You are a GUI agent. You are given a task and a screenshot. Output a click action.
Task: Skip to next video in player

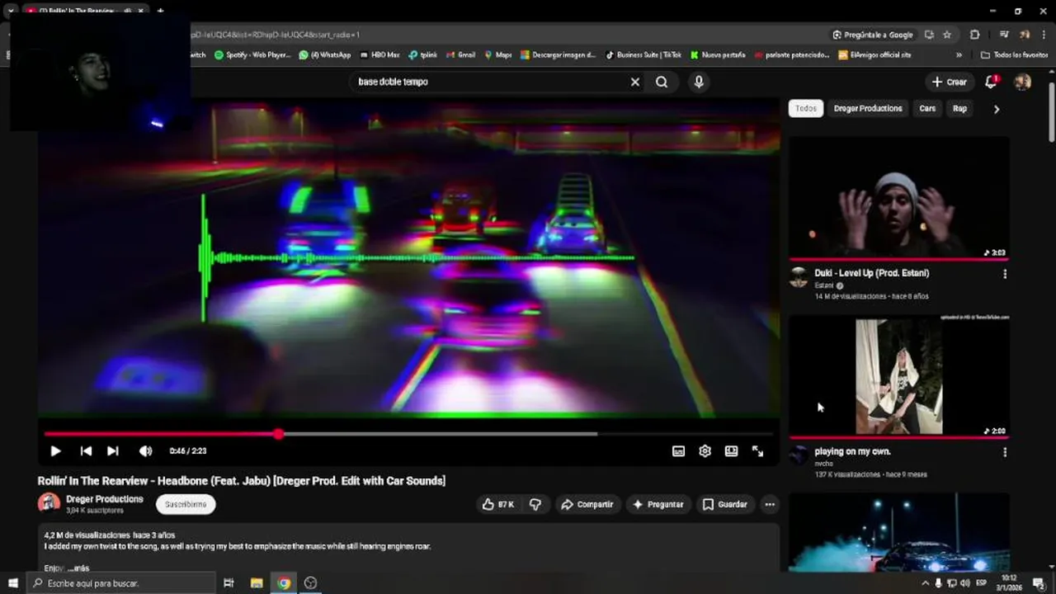(x=113, y=451)
